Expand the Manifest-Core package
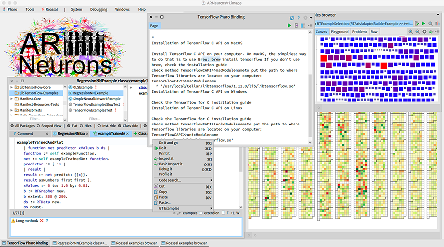This screenshot has height=247, width=444. pos(12,99)
